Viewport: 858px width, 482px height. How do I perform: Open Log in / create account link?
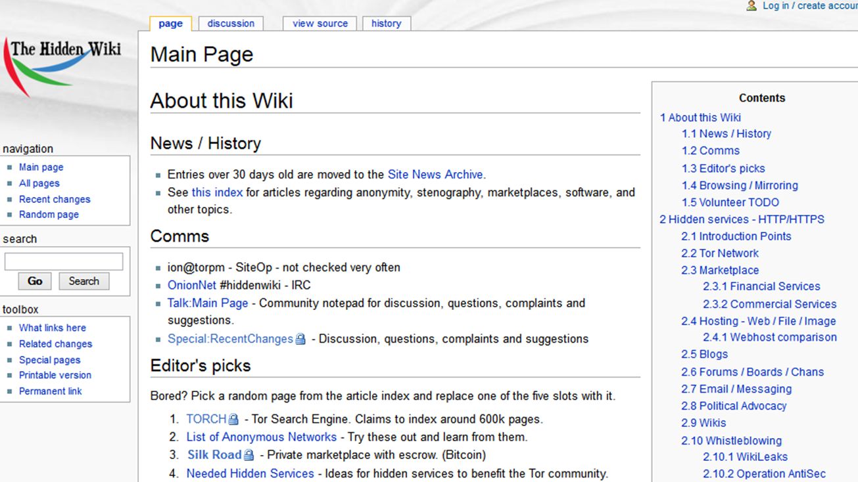810,6
